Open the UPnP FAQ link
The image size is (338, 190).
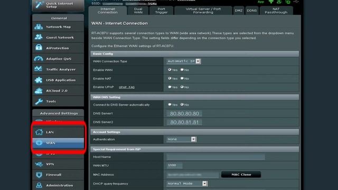127,87
